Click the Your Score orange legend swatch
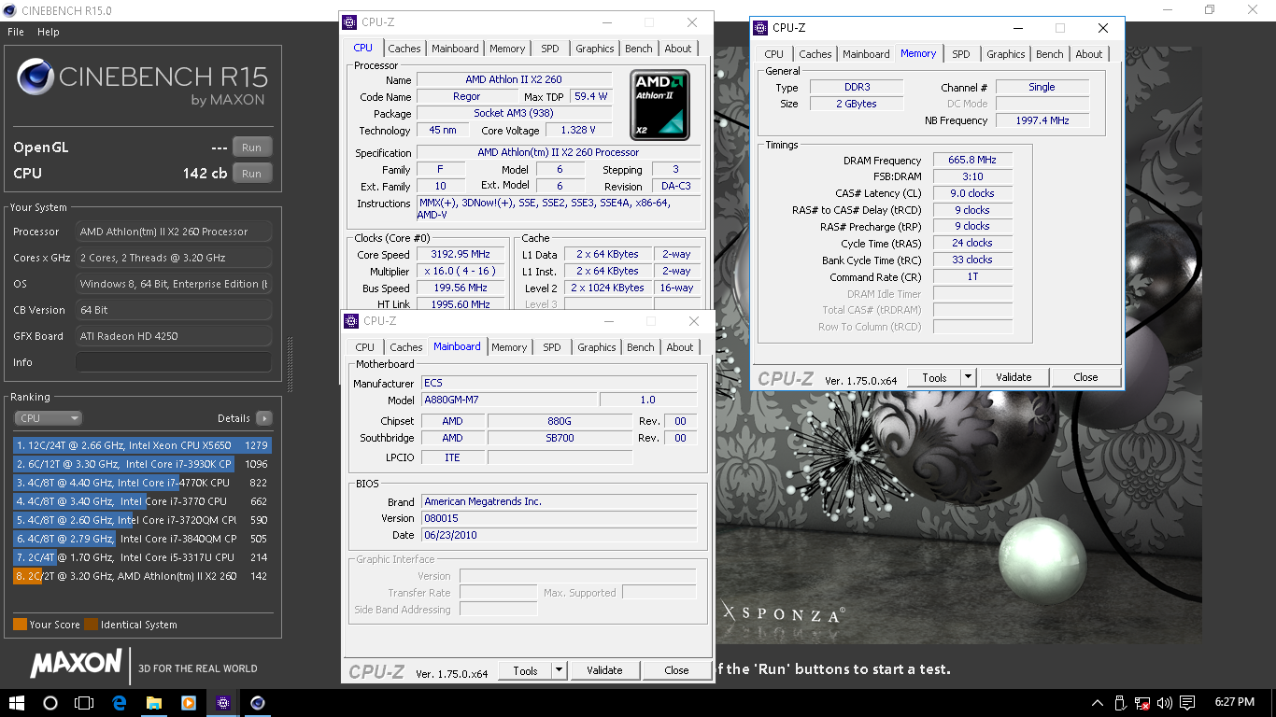This screenshot has width=1276, height=717. coord(20,625)
